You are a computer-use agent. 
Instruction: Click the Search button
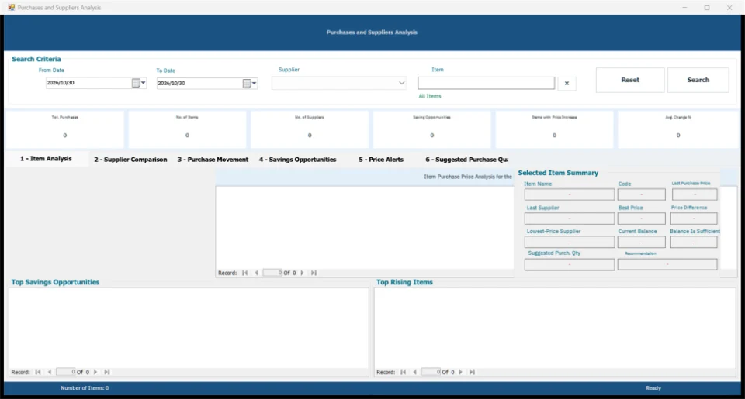pyautogui.click(x=698, y=80)
